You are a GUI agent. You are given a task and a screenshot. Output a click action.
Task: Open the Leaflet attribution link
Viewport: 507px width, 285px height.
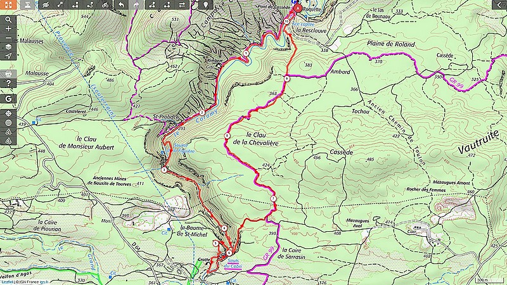click(x=7, y=282)
